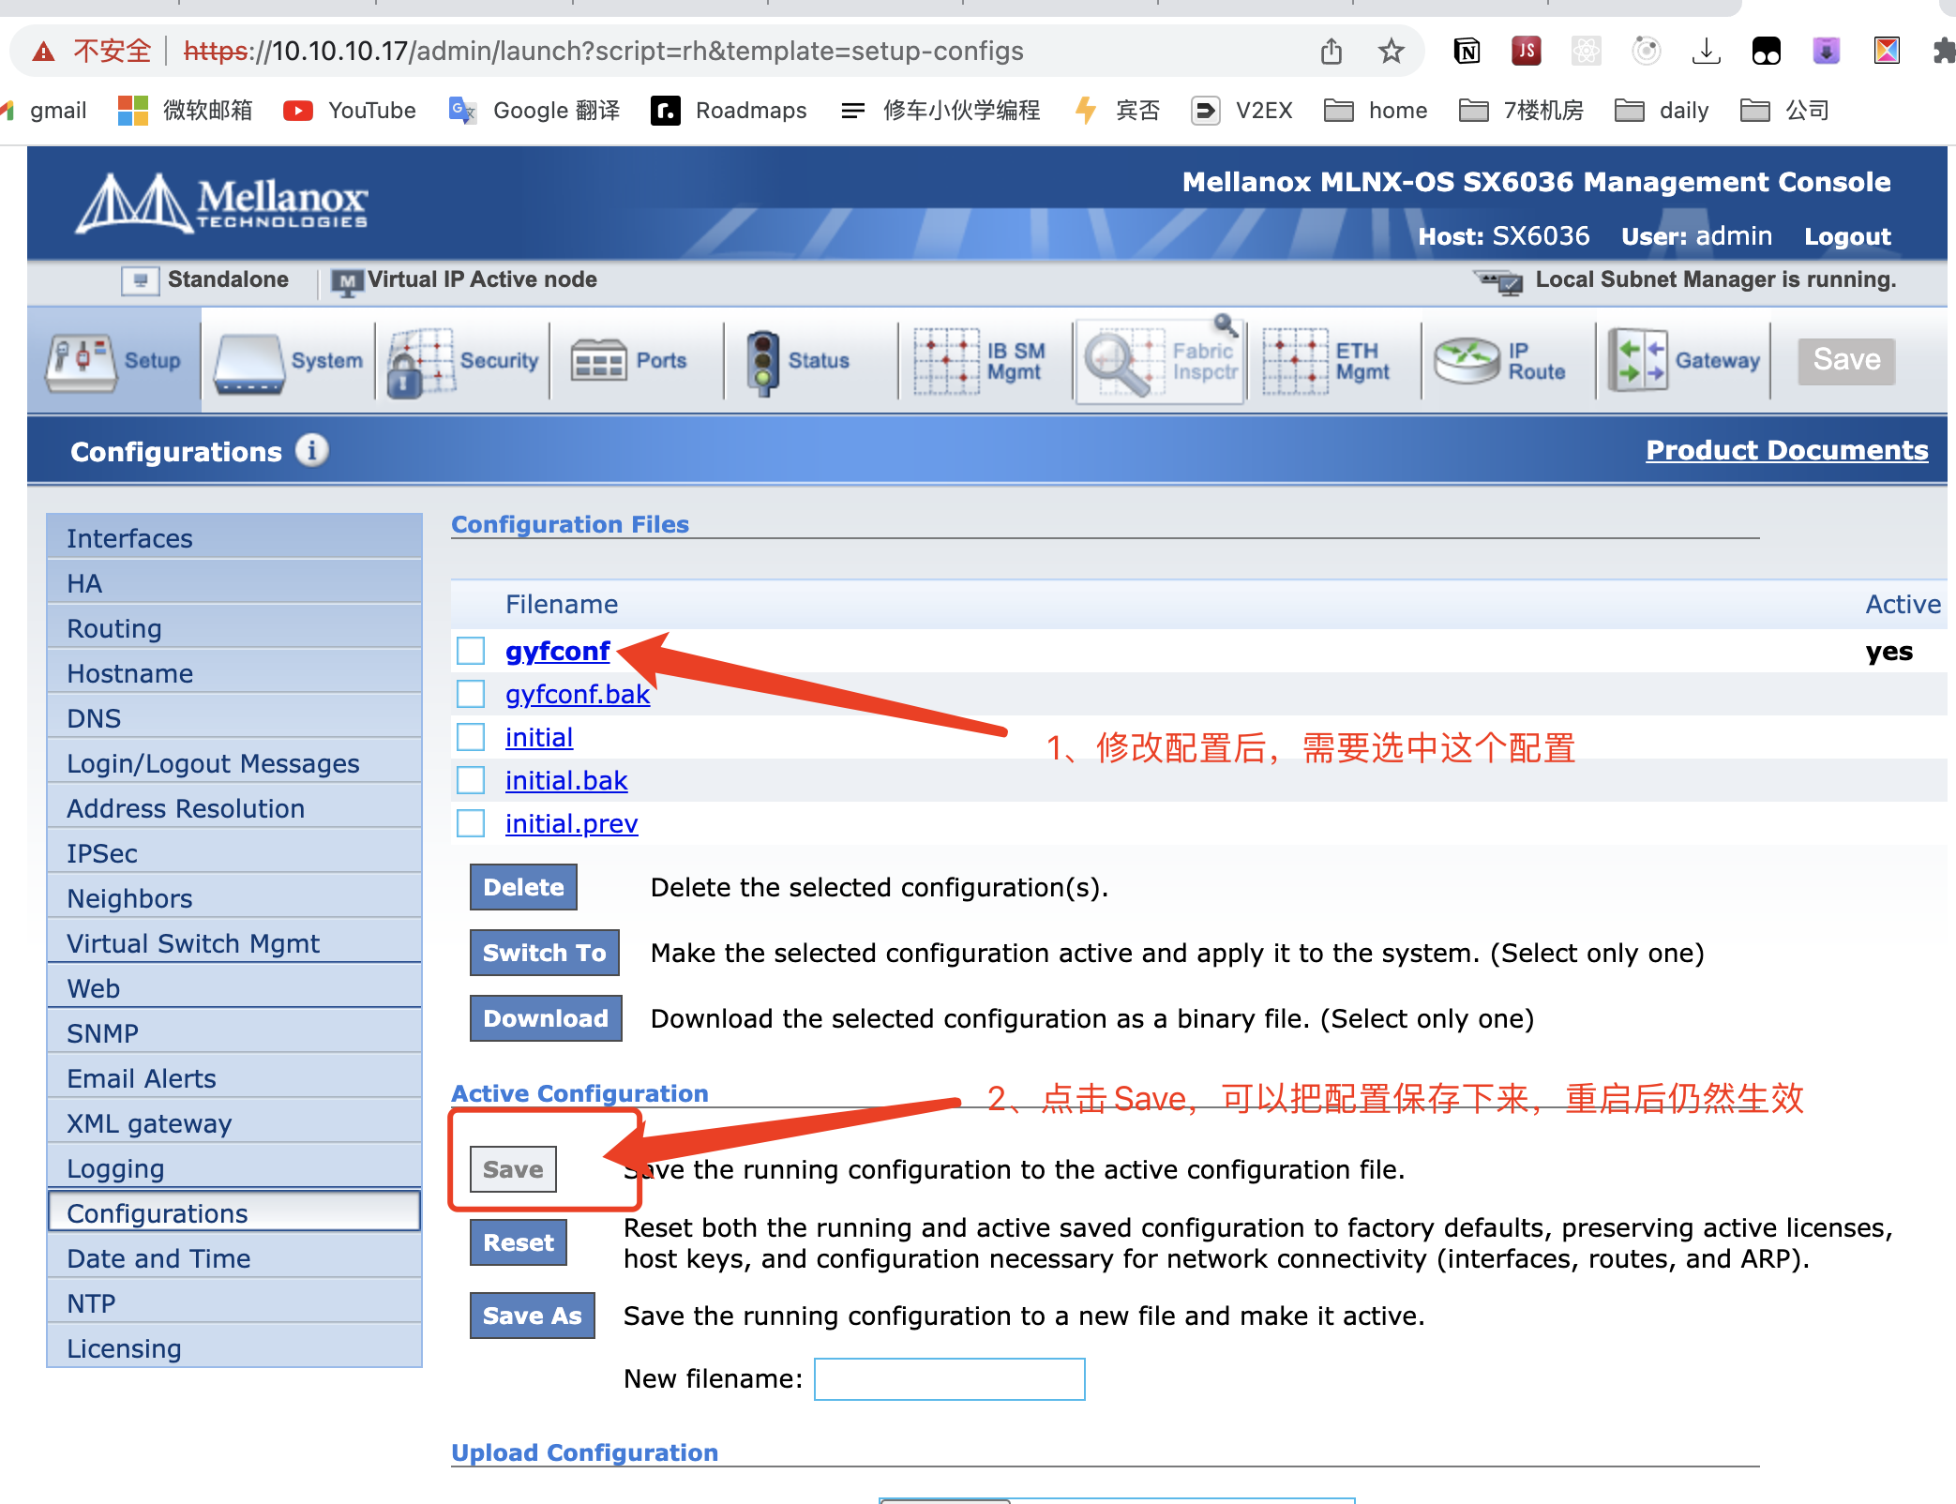Check the initial.prev configuration checkbox
1956x1504 pixels.
[471, 823]
